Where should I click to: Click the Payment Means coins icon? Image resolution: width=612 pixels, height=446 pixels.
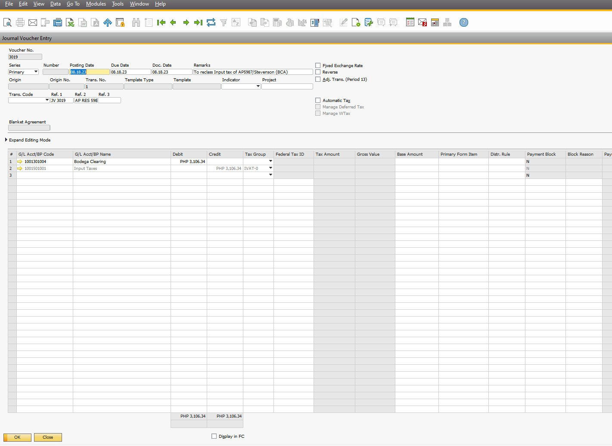click(290, 22)
